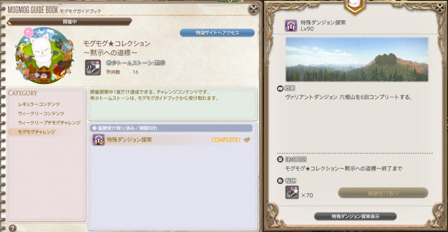Click the 特殊ダンジョン探索表示 button

click(x=355, y=216)
